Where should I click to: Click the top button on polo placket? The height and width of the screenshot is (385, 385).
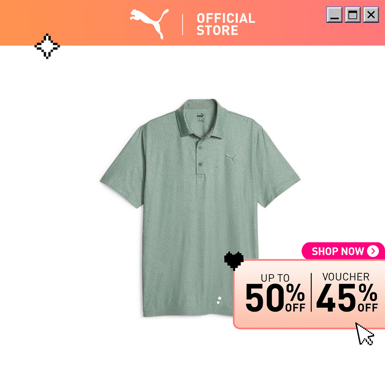click(x=200, y=147)
